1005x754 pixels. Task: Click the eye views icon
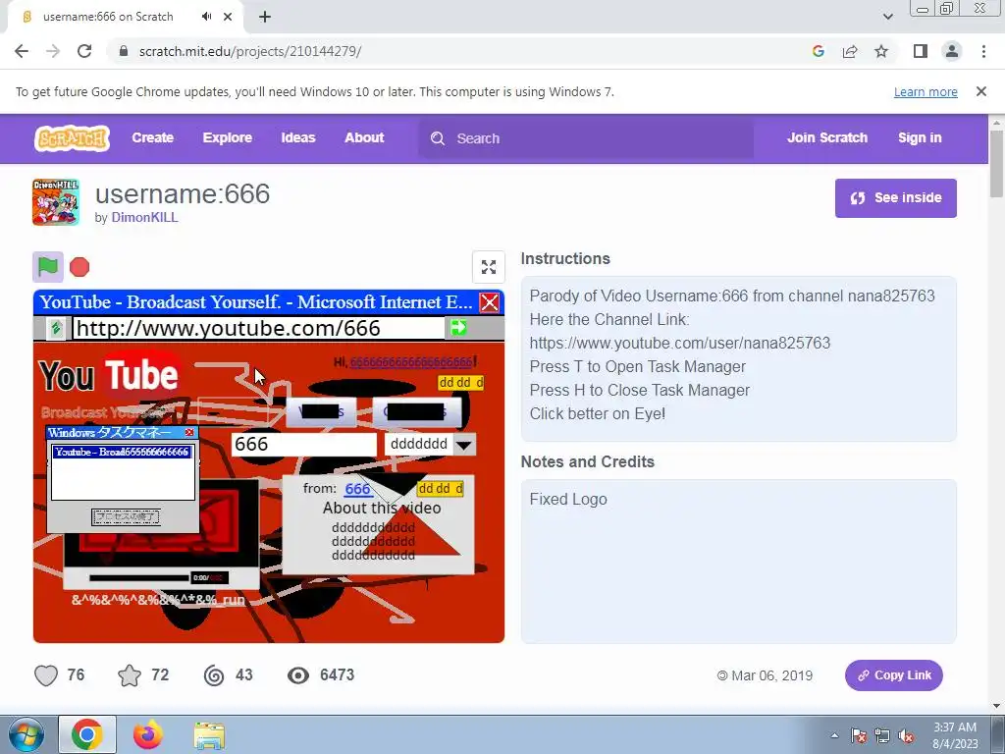pos(298,675)
